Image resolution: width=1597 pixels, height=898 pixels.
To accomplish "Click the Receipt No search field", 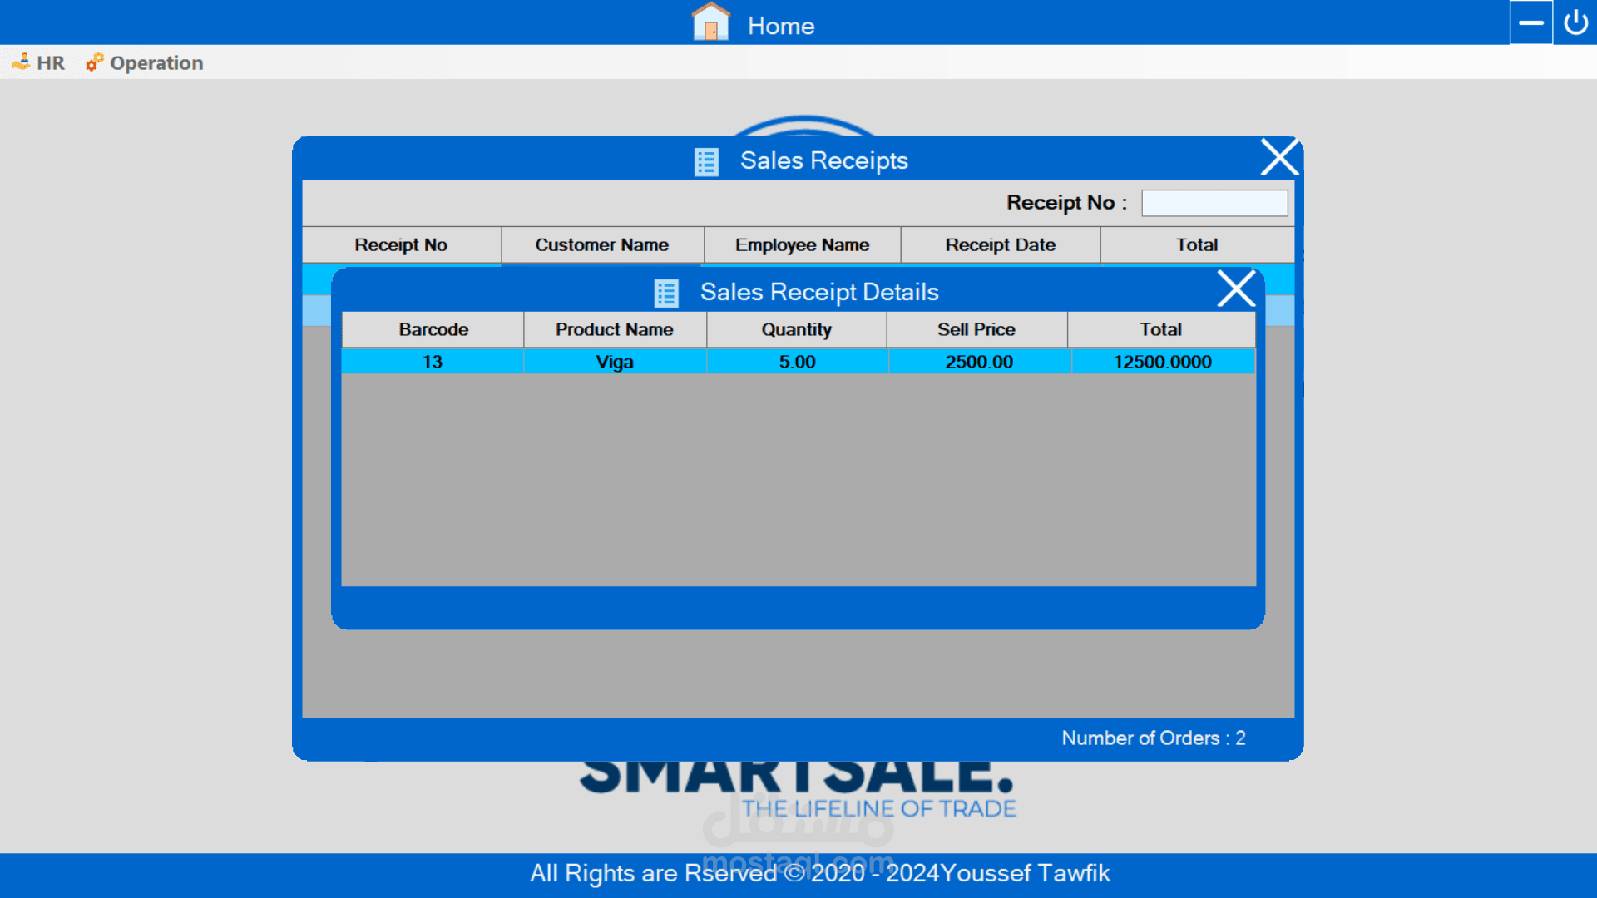I will pyautogui.click(x=1214, y=203).
